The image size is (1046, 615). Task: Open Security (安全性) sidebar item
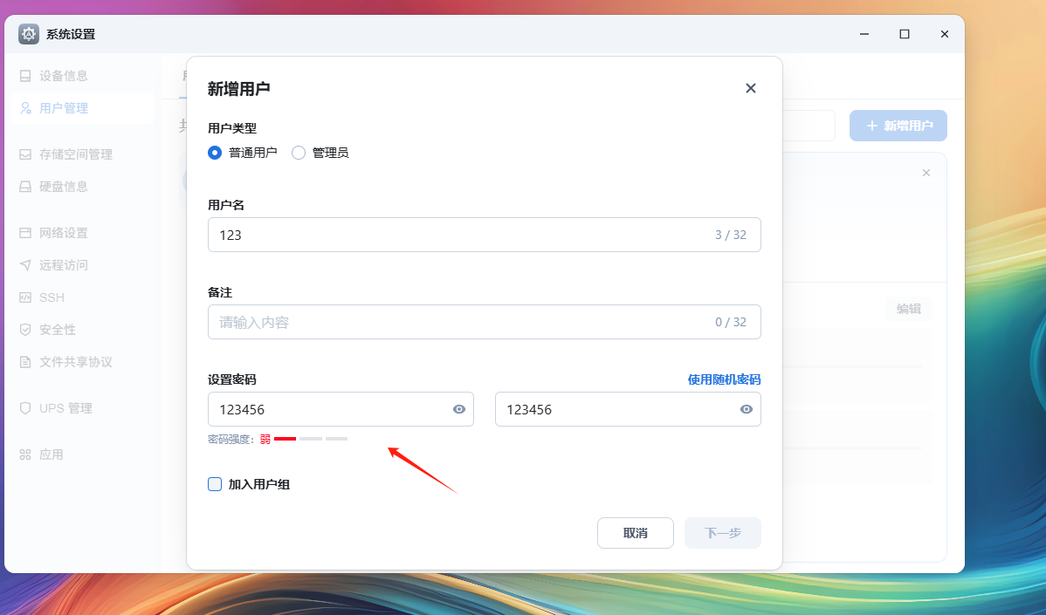[x=83, y=330]
